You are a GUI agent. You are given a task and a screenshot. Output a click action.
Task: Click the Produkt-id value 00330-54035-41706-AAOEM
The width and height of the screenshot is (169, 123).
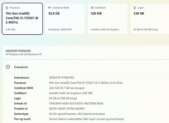pyautogui.click(x=67, y=109)
